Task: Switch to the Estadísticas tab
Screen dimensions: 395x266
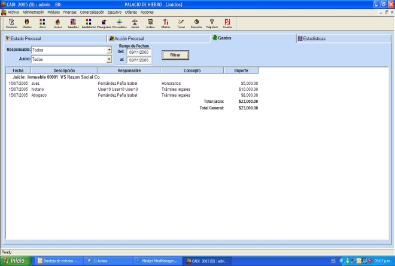Action: tap(344, 38)
